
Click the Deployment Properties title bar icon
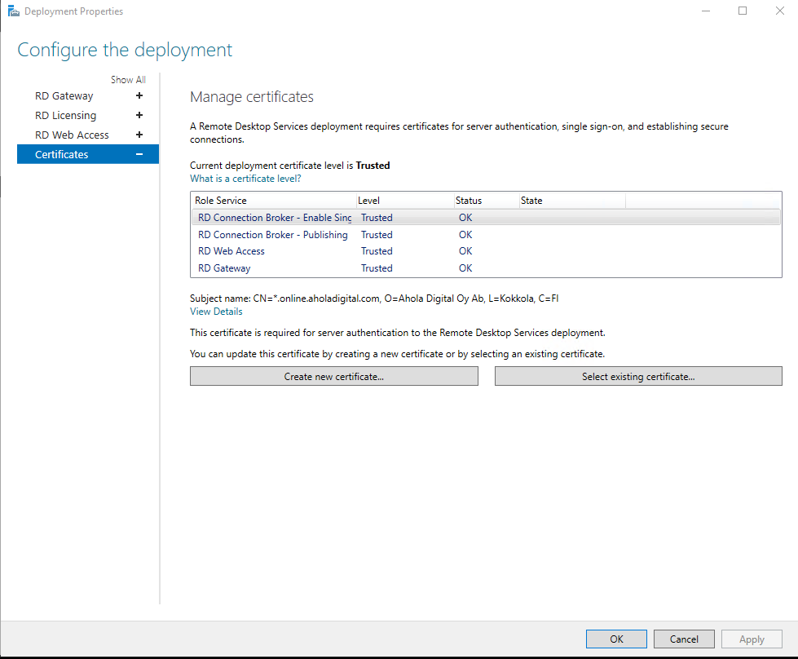[x=13, y=11]
